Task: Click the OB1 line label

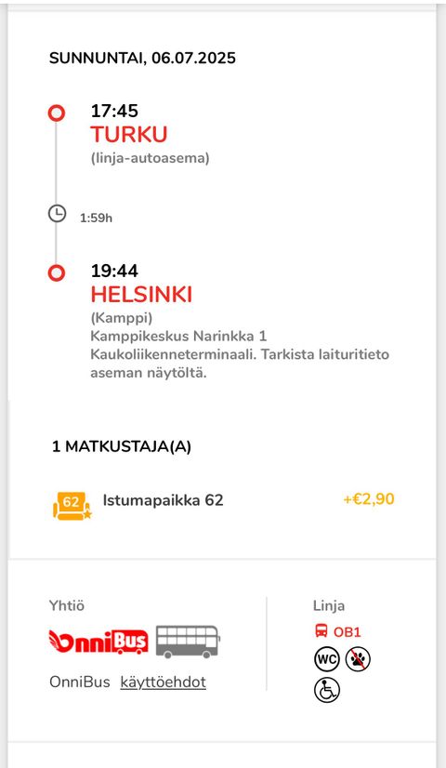Action: point(347,632)
